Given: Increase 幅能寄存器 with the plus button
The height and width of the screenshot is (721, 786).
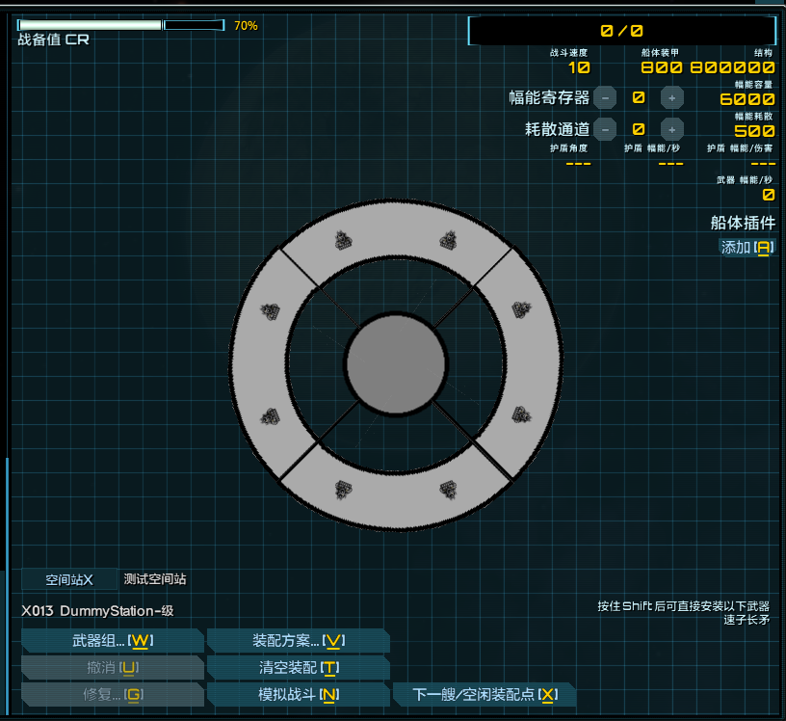Looking at the screenshot, I should click(x=670, y=96).
